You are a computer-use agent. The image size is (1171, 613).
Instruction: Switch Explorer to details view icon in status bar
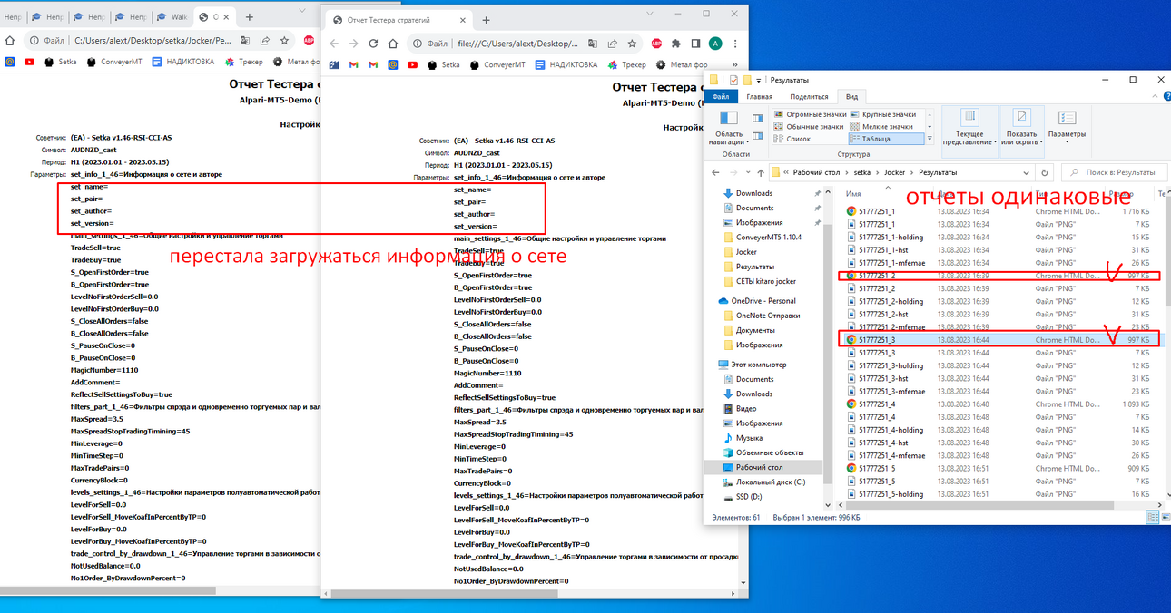click(1153, 517)
